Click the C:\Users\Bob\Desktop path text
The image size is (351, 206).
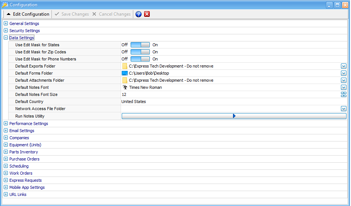tap(149, 73)
